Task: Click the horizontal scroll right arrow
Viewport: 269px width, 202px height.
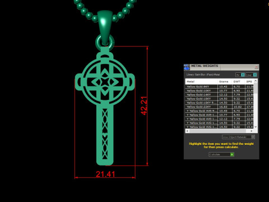Action: point(252,131)
